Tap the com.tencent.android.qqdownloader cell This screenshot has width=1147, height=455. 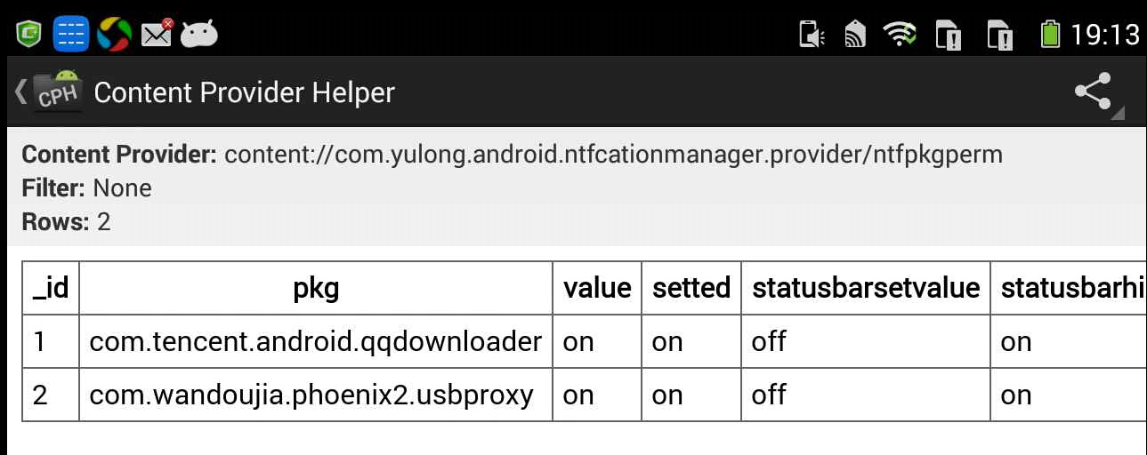click(316, 341)
